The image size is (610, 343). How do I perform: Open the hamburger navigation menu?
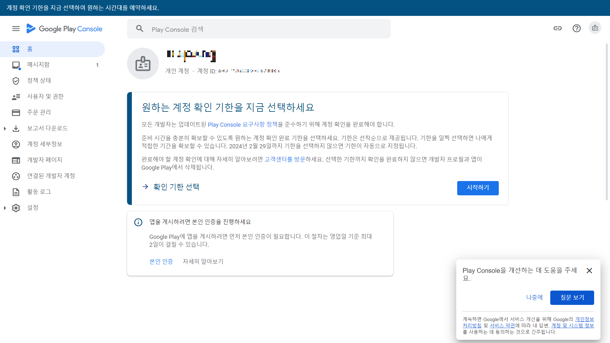[16, 29]
